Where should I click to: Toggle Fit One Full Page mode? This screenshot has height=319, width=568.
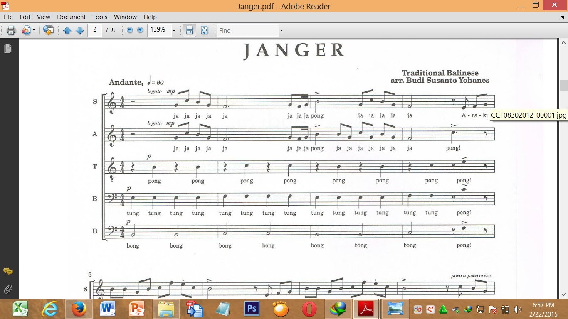coord(204,30)
